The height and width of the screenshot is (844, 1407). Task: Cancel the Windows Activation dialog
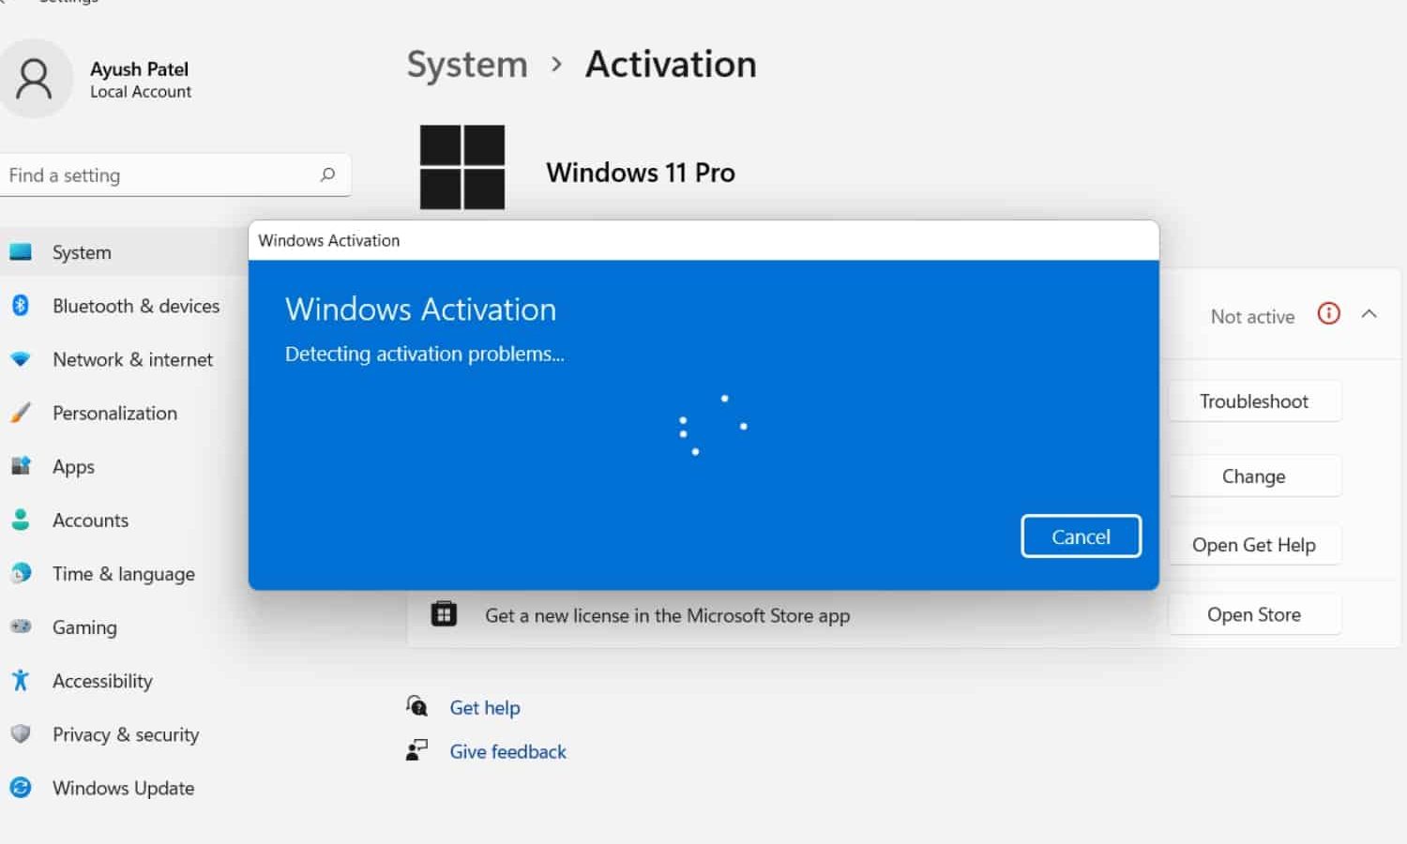(x=1081, y=536)
